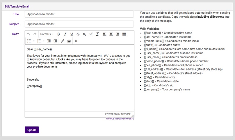Apply strikethrough formatting

coord(78,34)
